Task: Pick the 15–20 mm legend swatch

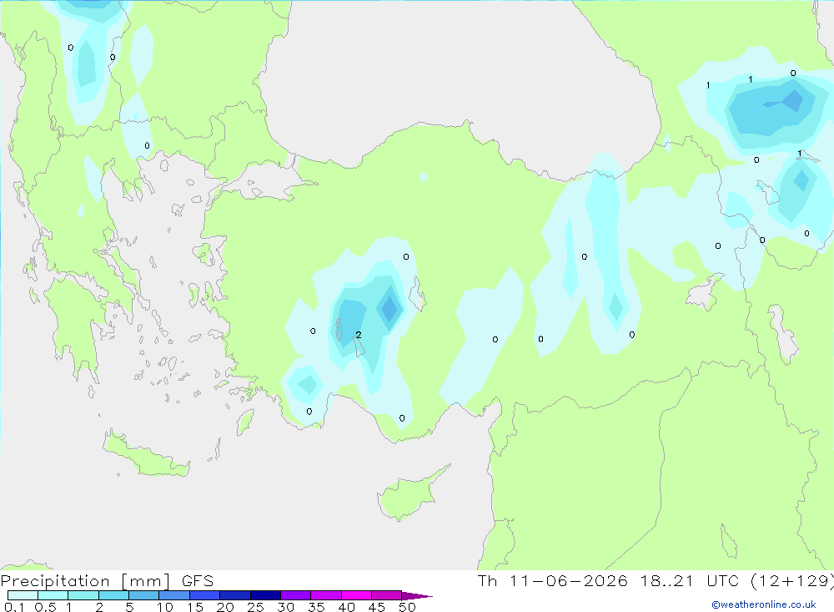Action: pyautogui.click(x=205, y=595)
